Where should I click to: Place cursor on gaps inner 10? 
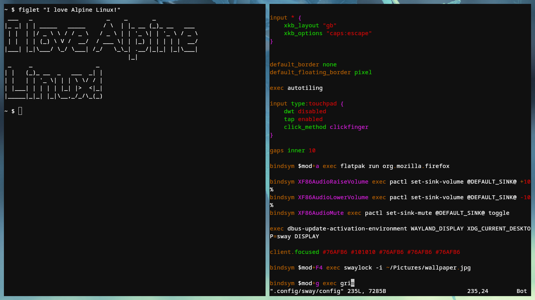[292, 150]
